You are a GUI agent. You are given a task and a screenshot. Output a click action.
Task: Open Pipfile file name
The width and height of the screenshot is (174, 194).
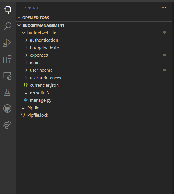click(33, 108)
